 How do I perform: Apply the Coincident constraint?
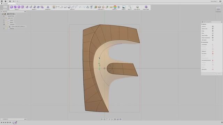tap(213, 44)
